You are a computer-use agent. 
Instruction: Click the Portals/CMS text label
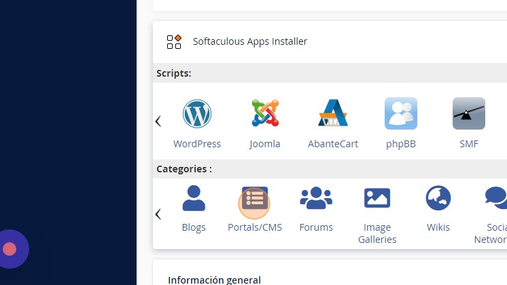click(x=255, y=227)
